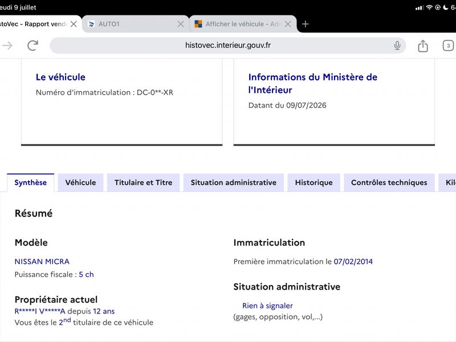Image resolution: width=456 pixels, height=342 pixels.
Task: Click the NISSAN MICRA model text
Action: coord(42,262)
